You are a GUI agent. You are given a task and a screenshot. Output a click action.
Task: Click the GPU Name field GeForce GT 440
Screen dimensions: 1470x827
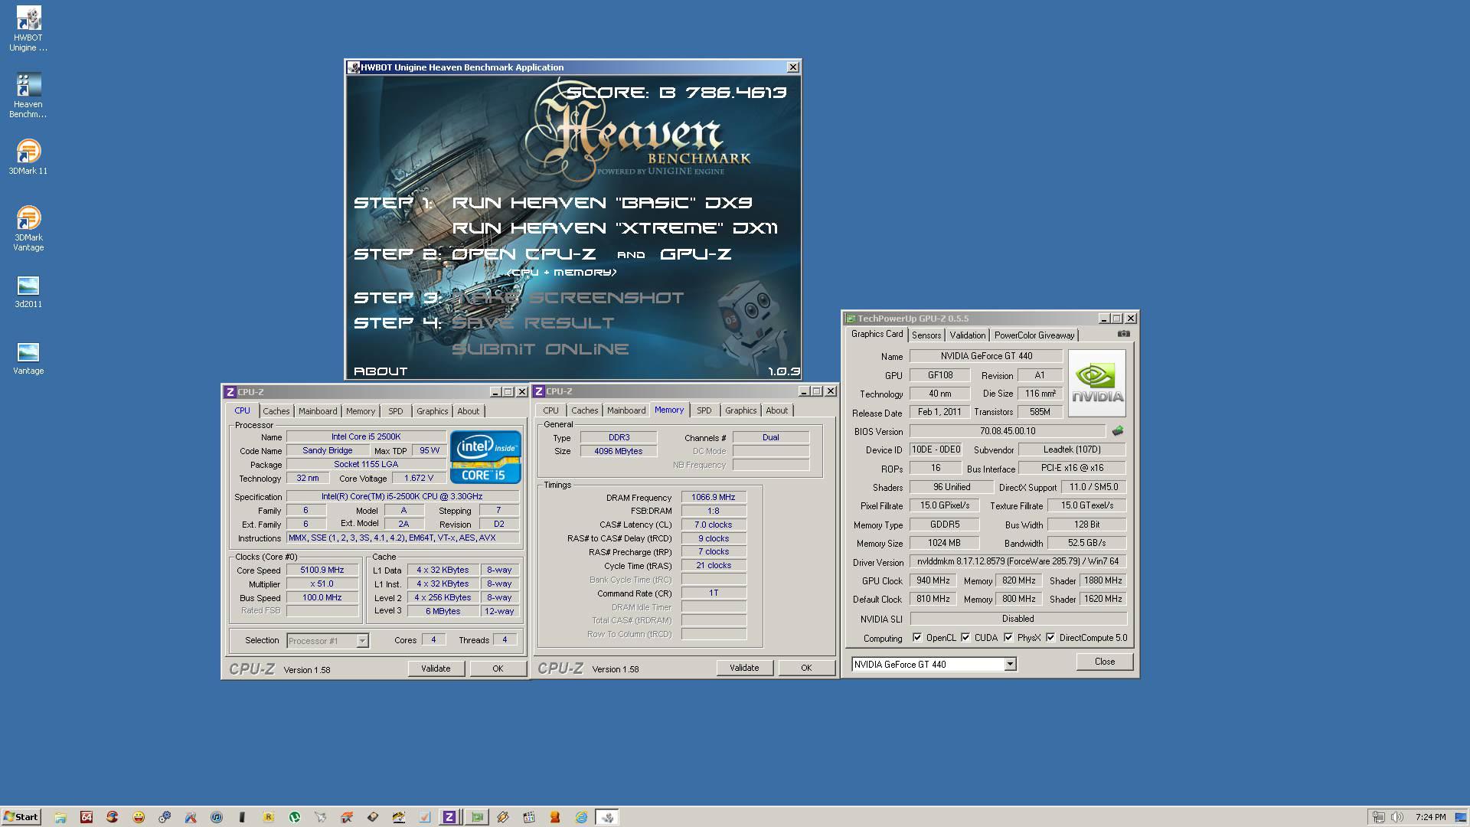click(x=986, y=356)
